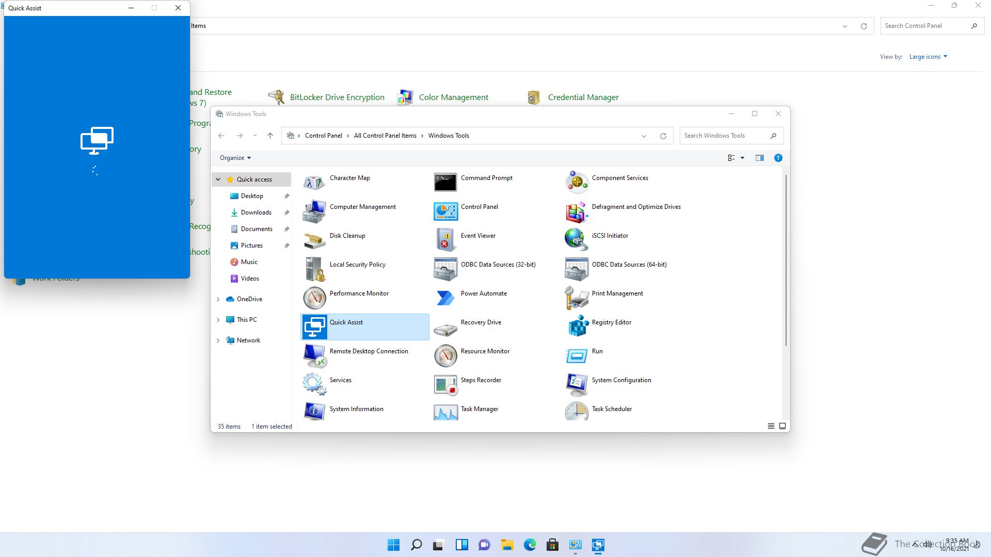
Task: Open Control Panel address bar history dropdown
Action: pos(845,26)
